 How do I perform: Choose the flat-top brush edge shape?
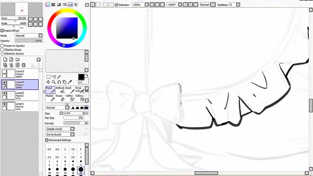click(x=86, y=108)
